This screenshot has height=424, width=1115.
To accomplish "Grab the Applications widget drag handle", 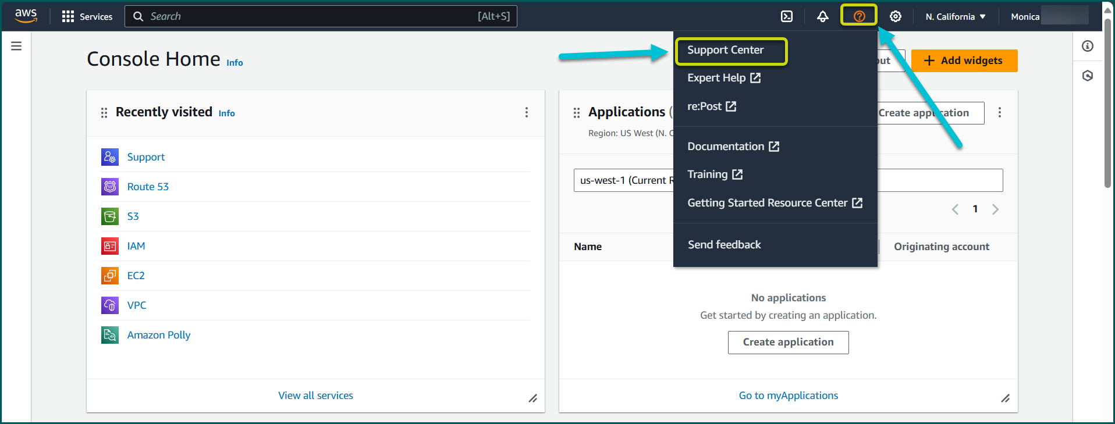I will tap(577, 112).
